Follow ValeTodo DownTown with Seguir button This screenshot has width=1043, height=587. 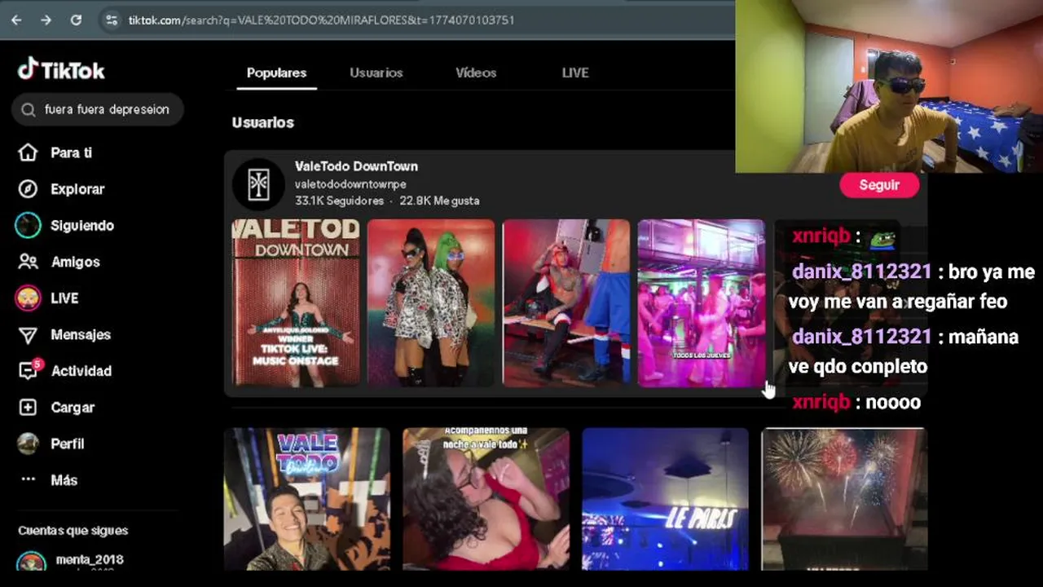879,185
